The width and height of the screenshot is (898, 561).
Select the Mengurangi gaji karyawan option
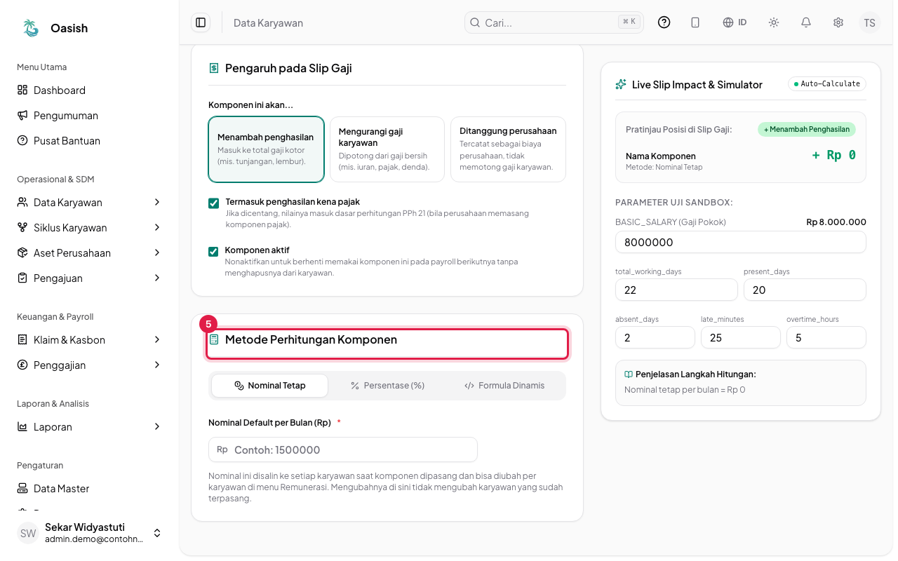pos(387,149)
